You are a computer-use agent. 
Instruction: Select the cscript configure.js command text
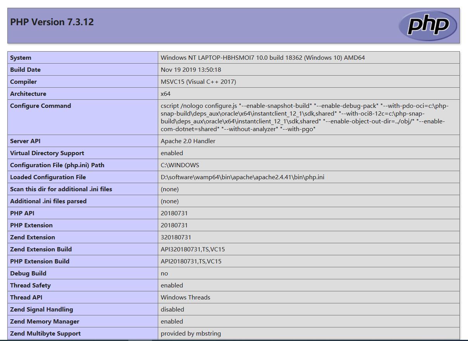coord(305,117)
